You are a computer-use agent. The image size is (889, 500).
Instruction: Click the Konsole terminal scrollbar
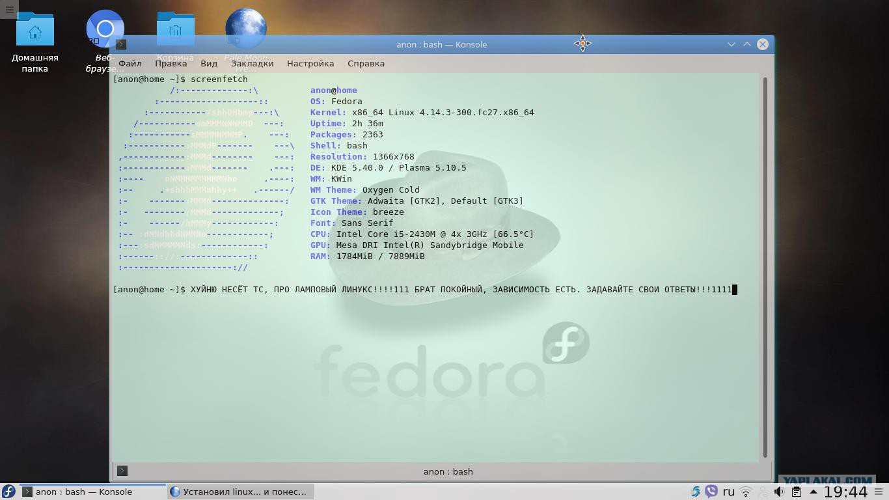tap(765, 267)
